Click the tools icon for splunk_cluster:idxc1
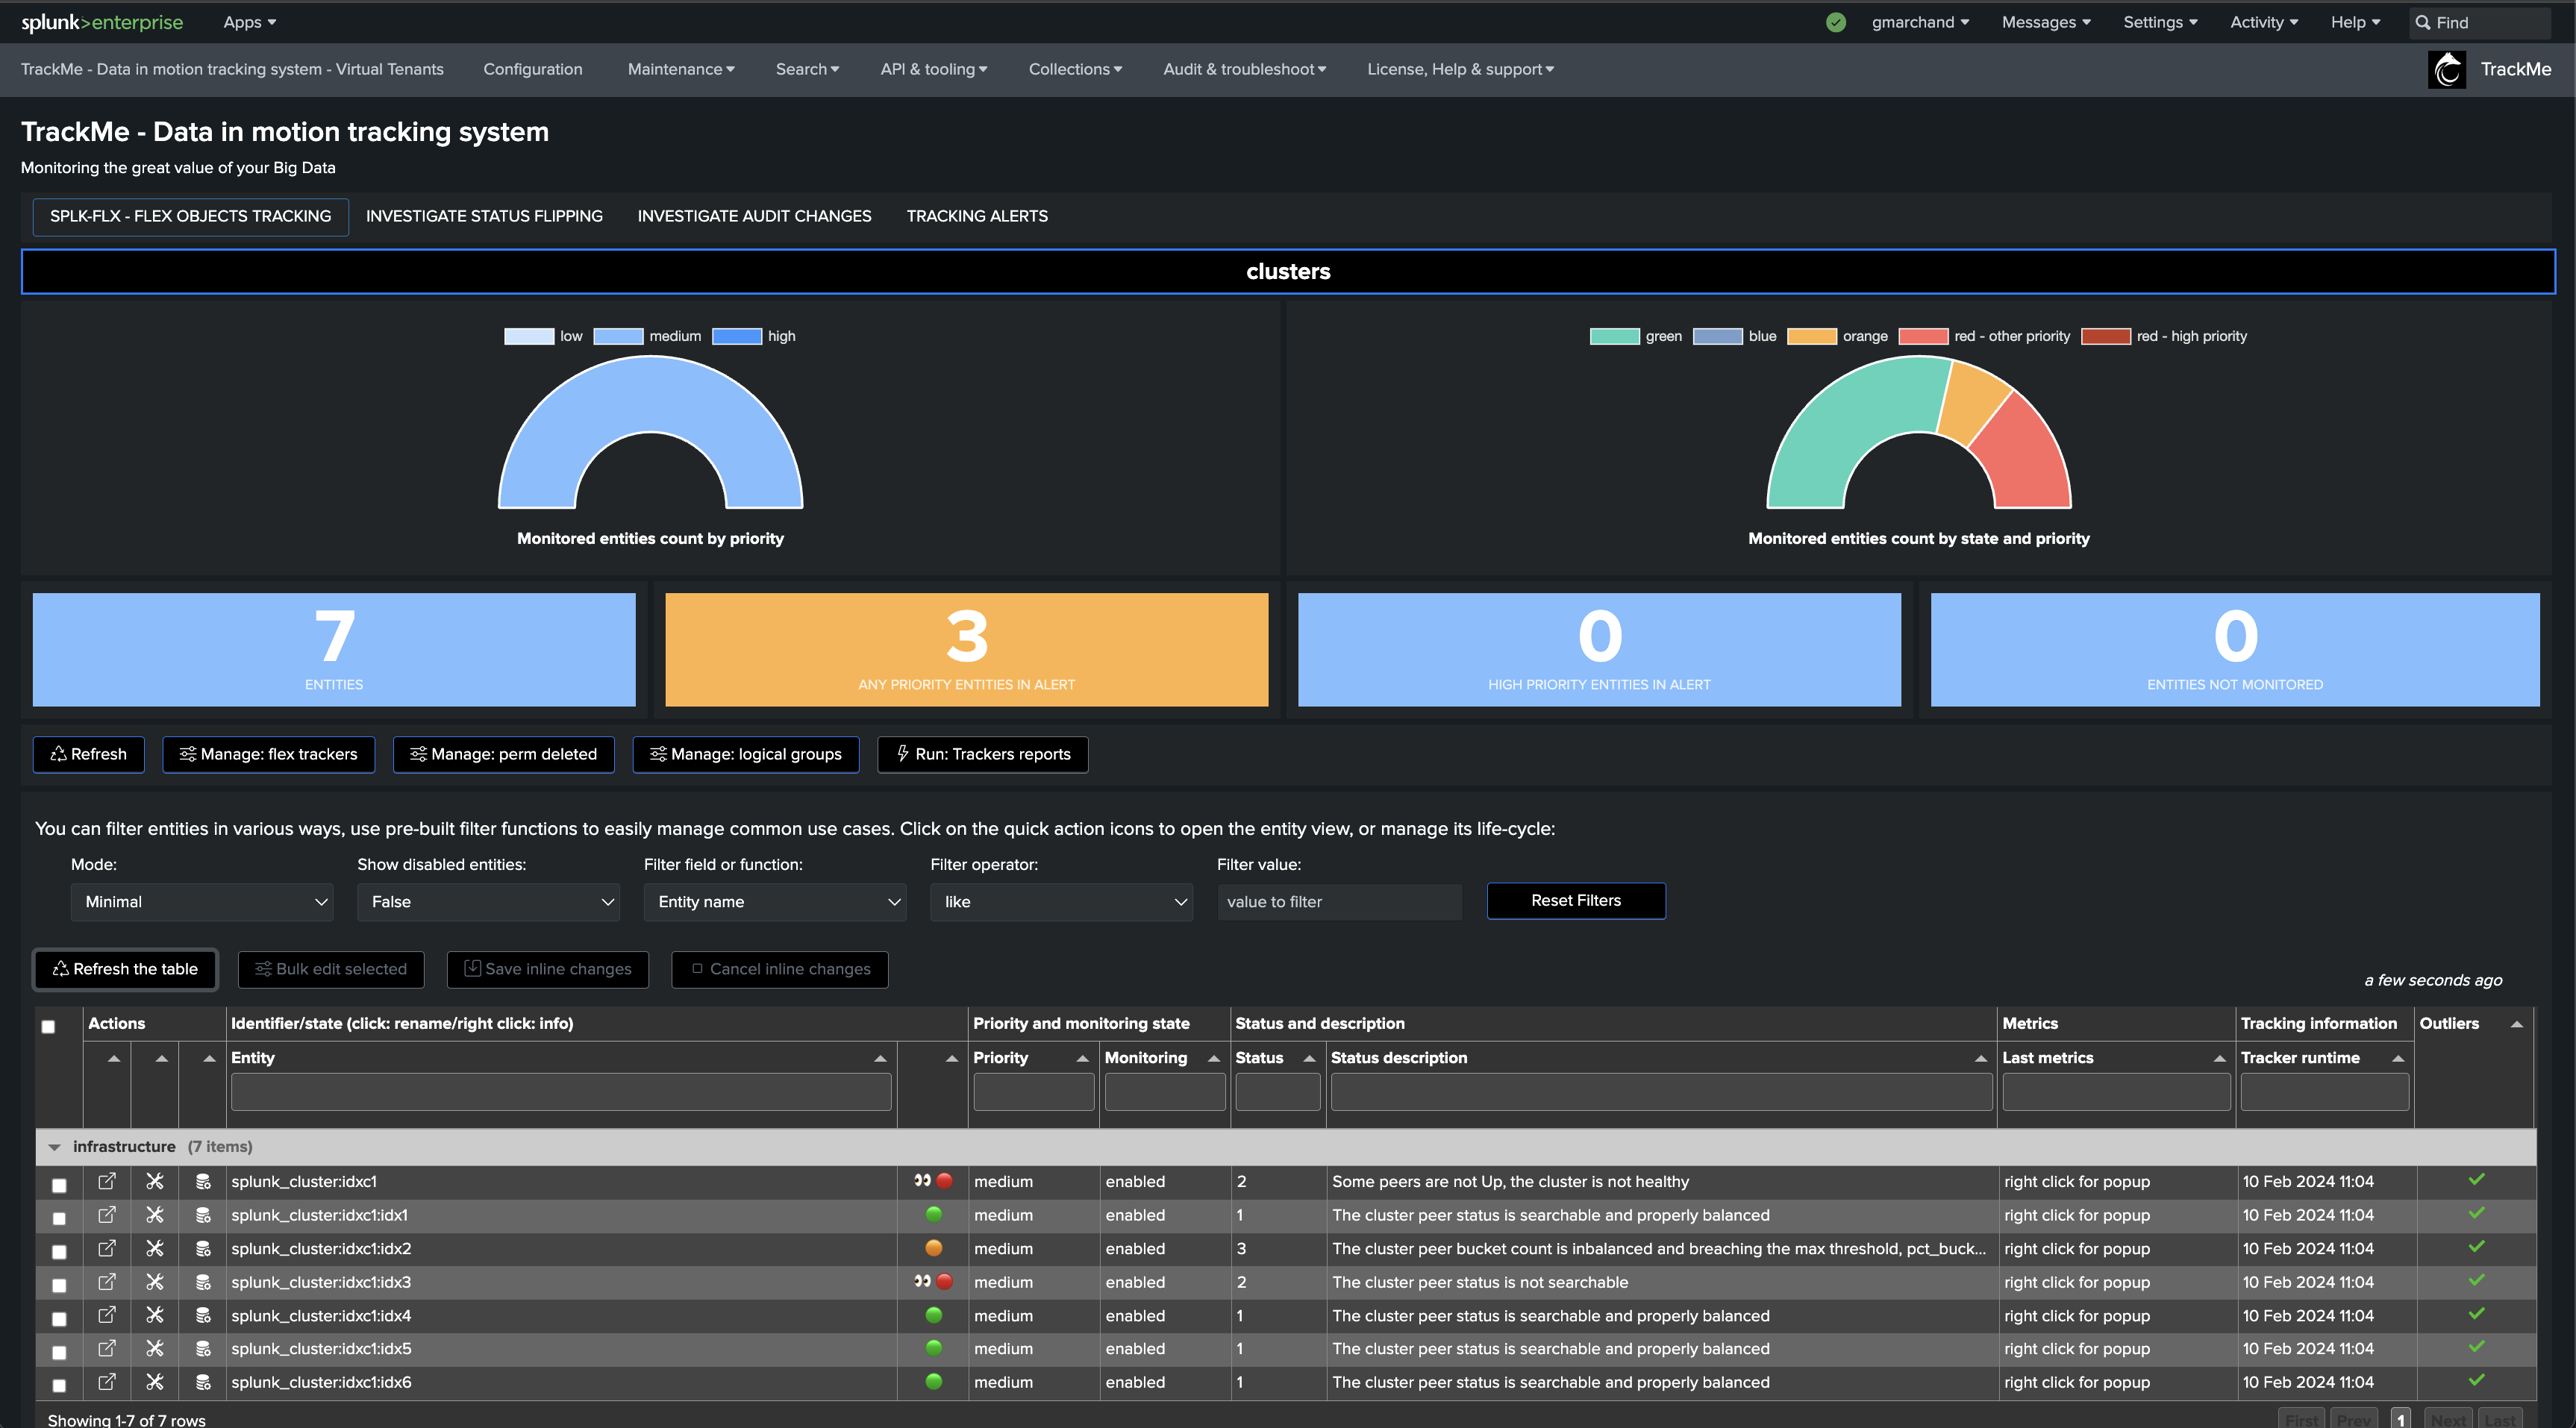Image resolution: width=2576 pixels, height=1428 pixels. 155,1181
